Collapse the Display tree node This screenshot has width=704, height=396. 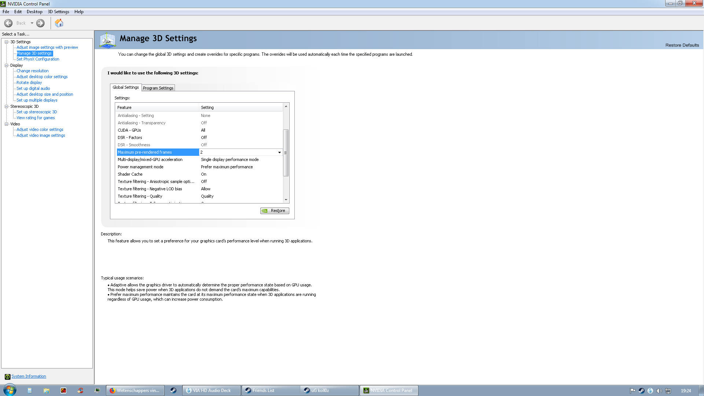[x=6, y=65]
